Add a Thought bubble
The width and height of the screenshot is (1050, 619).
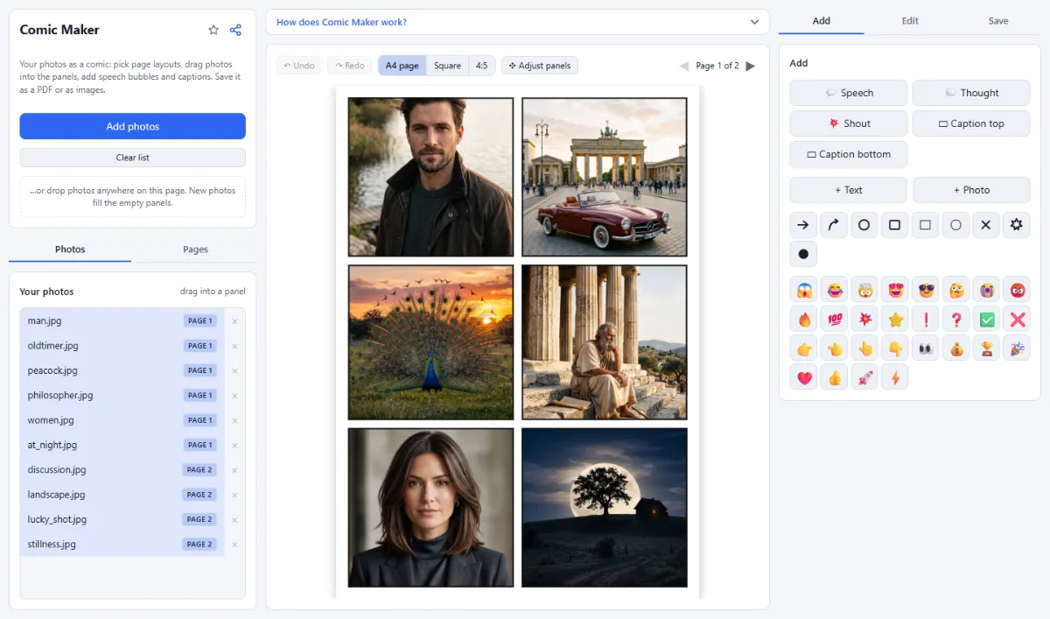(x=971, y=93)
